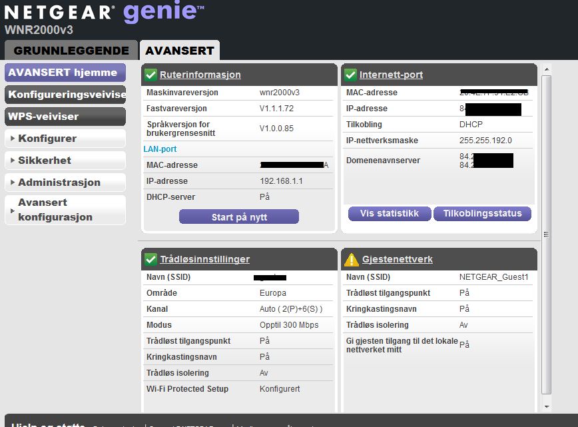
Task: Click the Tilkobling value DHCP
Action: click(x=471, y=125)
